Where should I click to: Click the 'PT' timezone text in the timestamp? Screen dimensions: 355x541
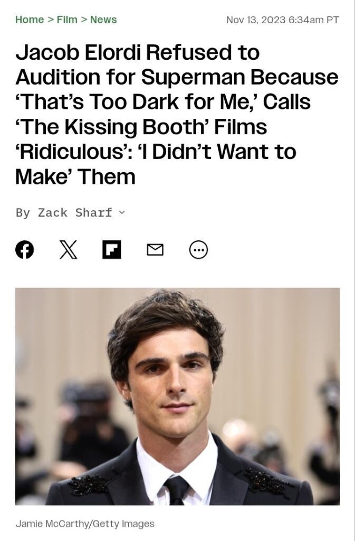[332, 20]
